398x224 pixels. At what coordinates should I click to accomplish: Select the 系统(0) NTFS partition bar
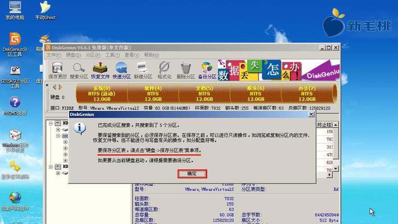tap(102, 94)
